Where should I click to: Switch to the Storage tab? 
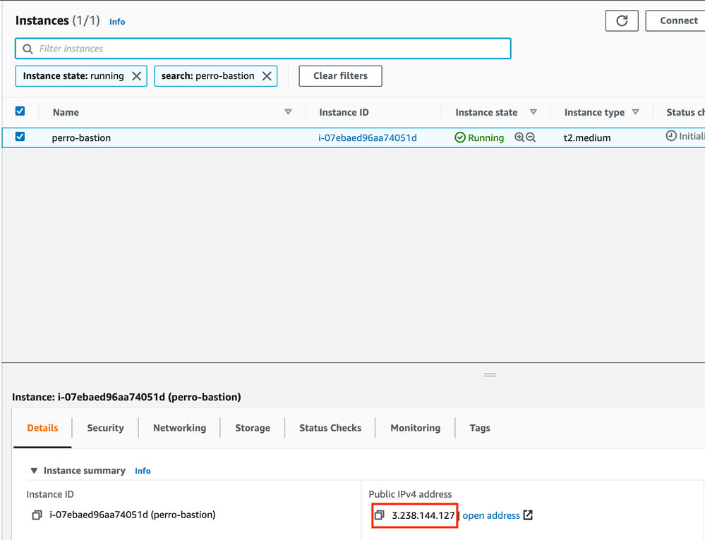253,428
